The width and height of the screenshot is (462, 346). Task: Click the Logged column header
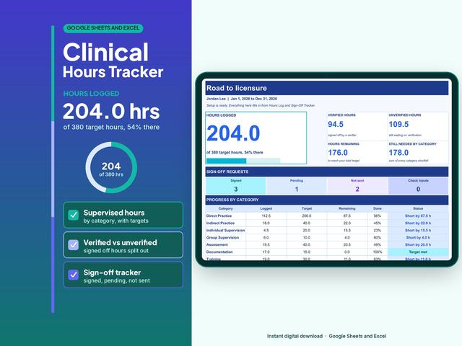(266, 208)
